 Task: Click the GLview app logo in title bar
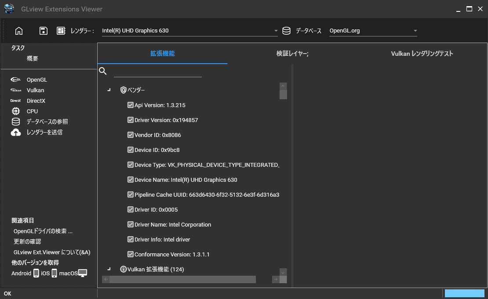coord(9,9)
